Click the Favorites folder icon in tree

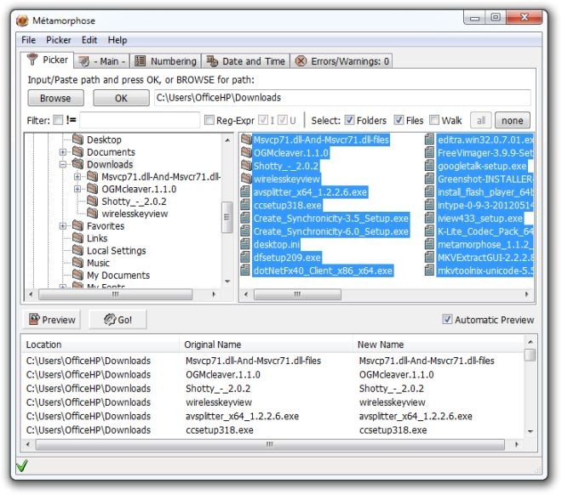pos(77,226)
